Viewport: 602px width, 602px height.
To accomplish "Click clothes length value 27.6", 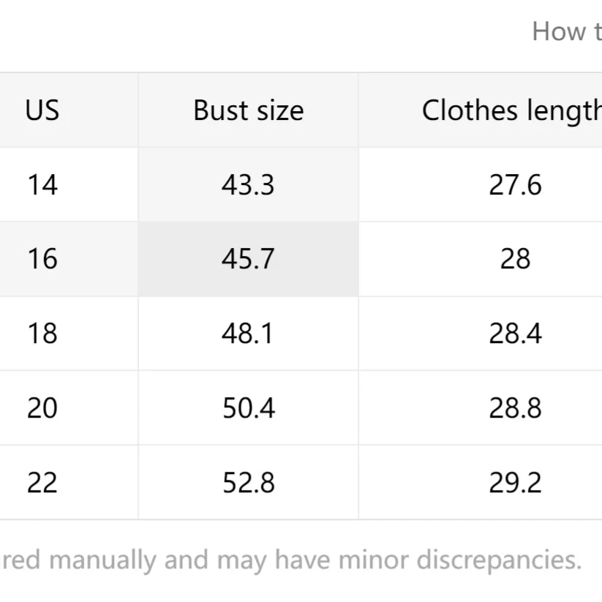I will click(x=515, y=185).
